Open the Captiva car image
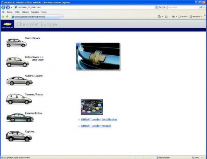Screen dimensions: 207x159 click(x=19, y=136)
